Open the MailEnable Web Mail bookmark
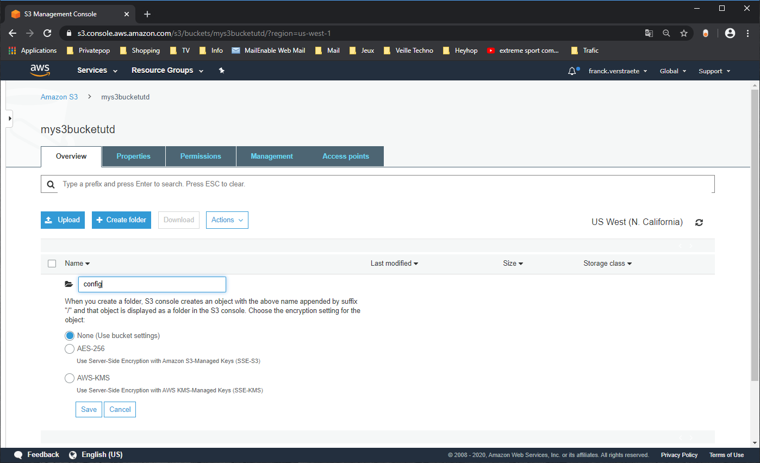The height and width of the screenshot is (463, 760). coord(268,51)
